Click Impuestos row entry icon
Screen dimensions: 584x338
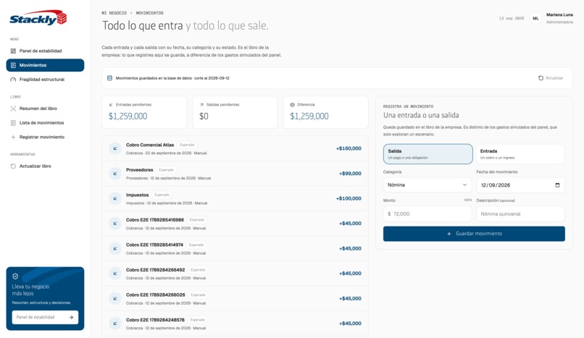pos(115,198)
